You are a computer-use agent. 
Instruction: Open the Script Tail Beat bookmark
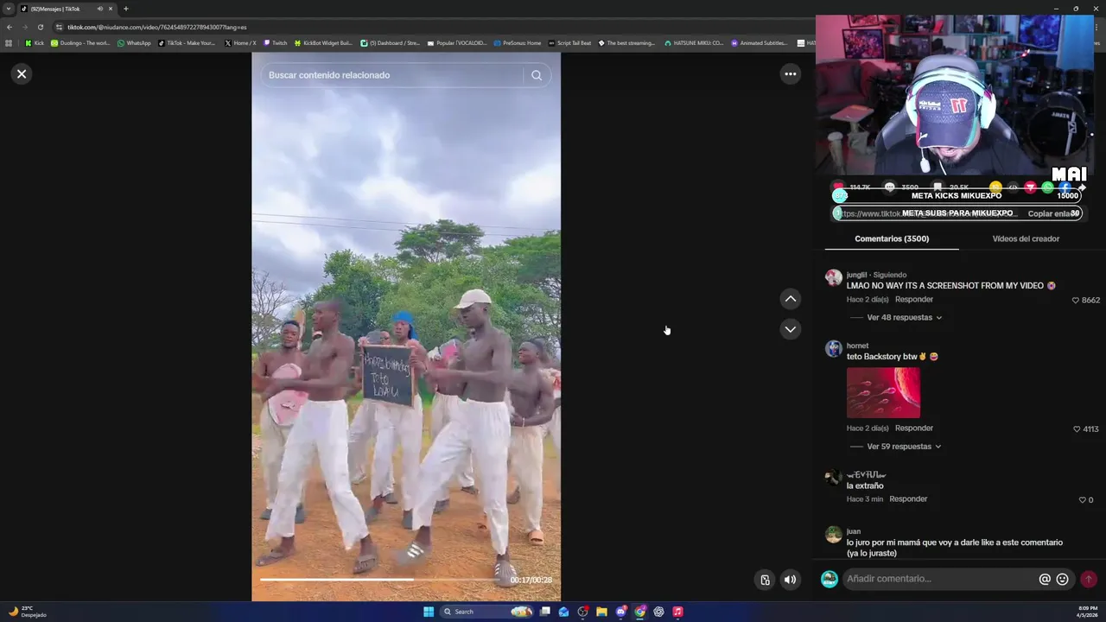tap(569, 42)
